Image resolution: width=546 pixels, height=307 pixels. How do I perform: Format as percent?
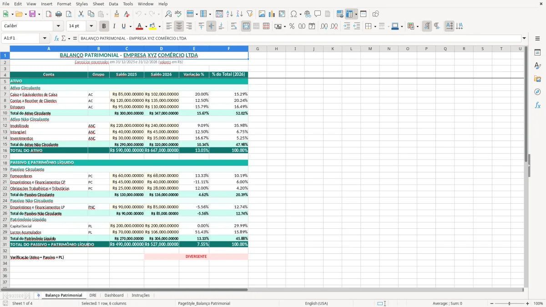[292, 26]
